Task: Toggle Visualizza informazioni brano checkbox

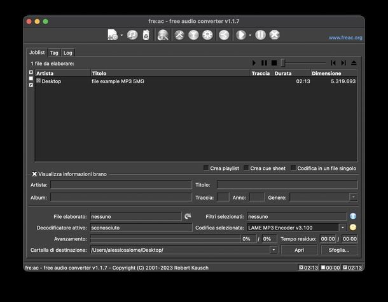Action: (34, 174)
